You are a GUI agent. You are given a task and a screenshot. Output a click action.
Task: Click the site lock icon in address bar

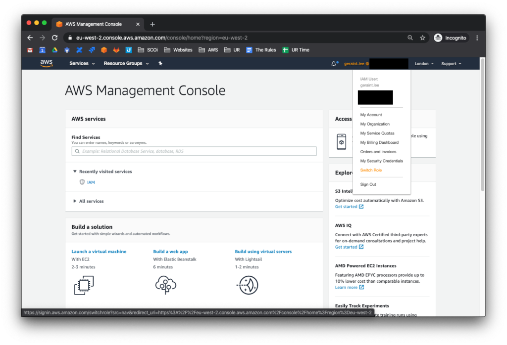click(70, 38)
